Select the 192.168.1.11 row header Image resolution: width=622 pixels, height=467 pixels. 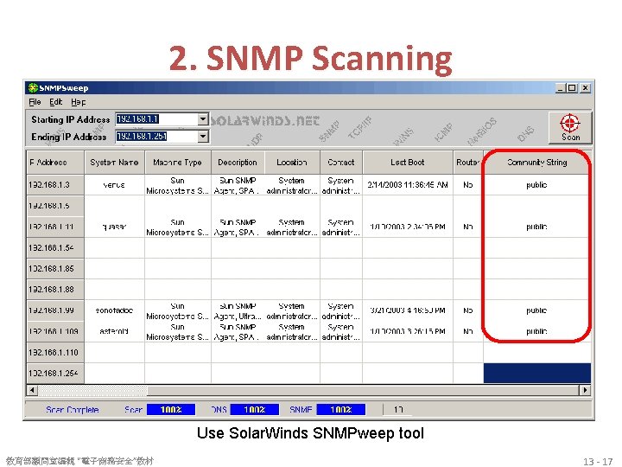[55, 227]
